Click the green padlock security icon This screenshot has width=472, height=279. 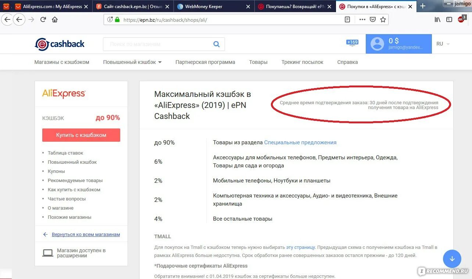(117, 20)
